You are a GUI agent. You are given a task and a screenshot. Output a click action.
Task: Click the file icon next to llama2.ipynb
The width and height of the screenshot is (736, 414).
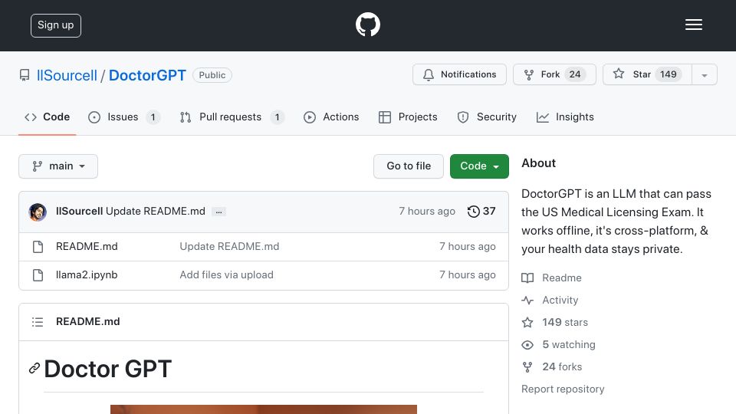click(38, 275)
